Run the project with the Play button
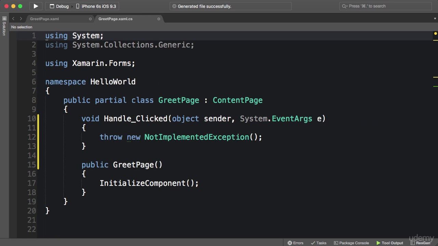438x246 pixels. (x=36, y=6)
